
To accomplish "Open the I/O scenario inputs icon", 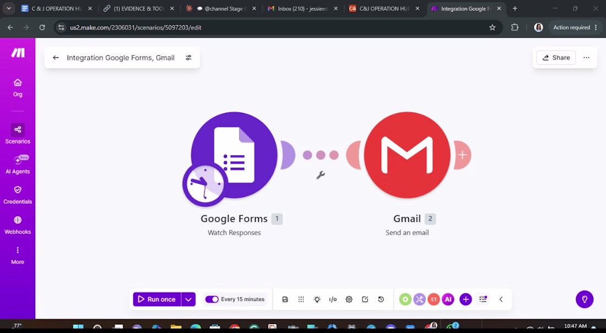I will tap(333, 299).
